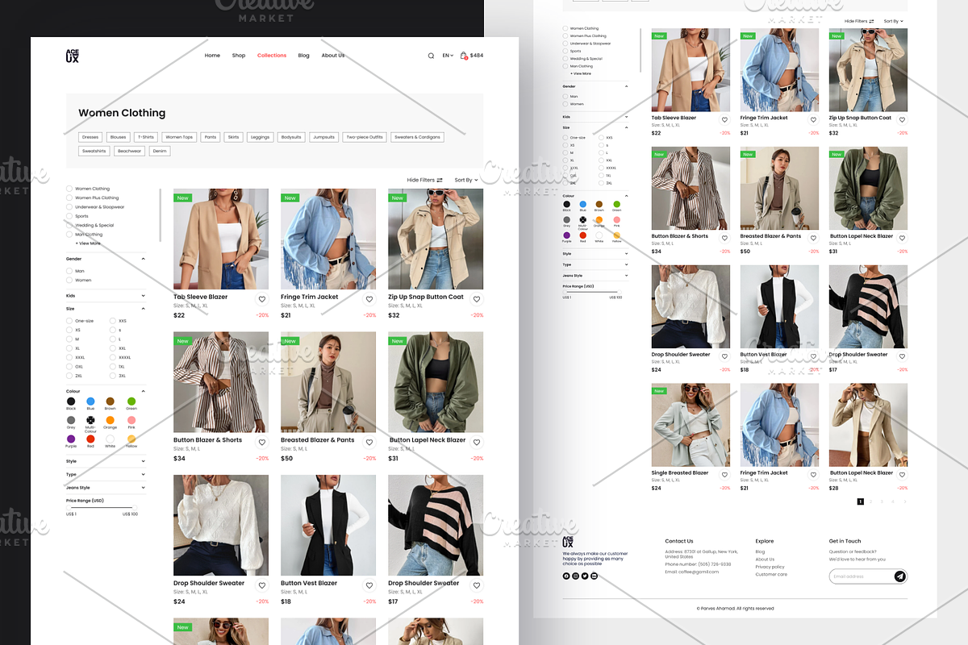Select the Sweaters & Cardigans tag
This screenshot has height=645, width=968.
pyautogui.click(x=418, y=137)
